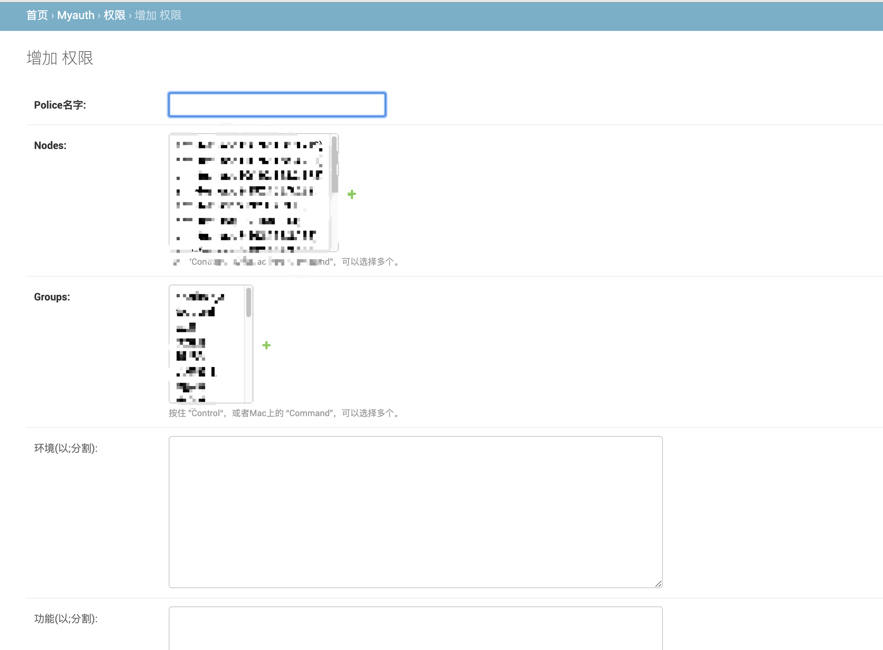Screen dimensions: 883x650
Task: Click the Police名字 field label
Action: pos(60,105)
